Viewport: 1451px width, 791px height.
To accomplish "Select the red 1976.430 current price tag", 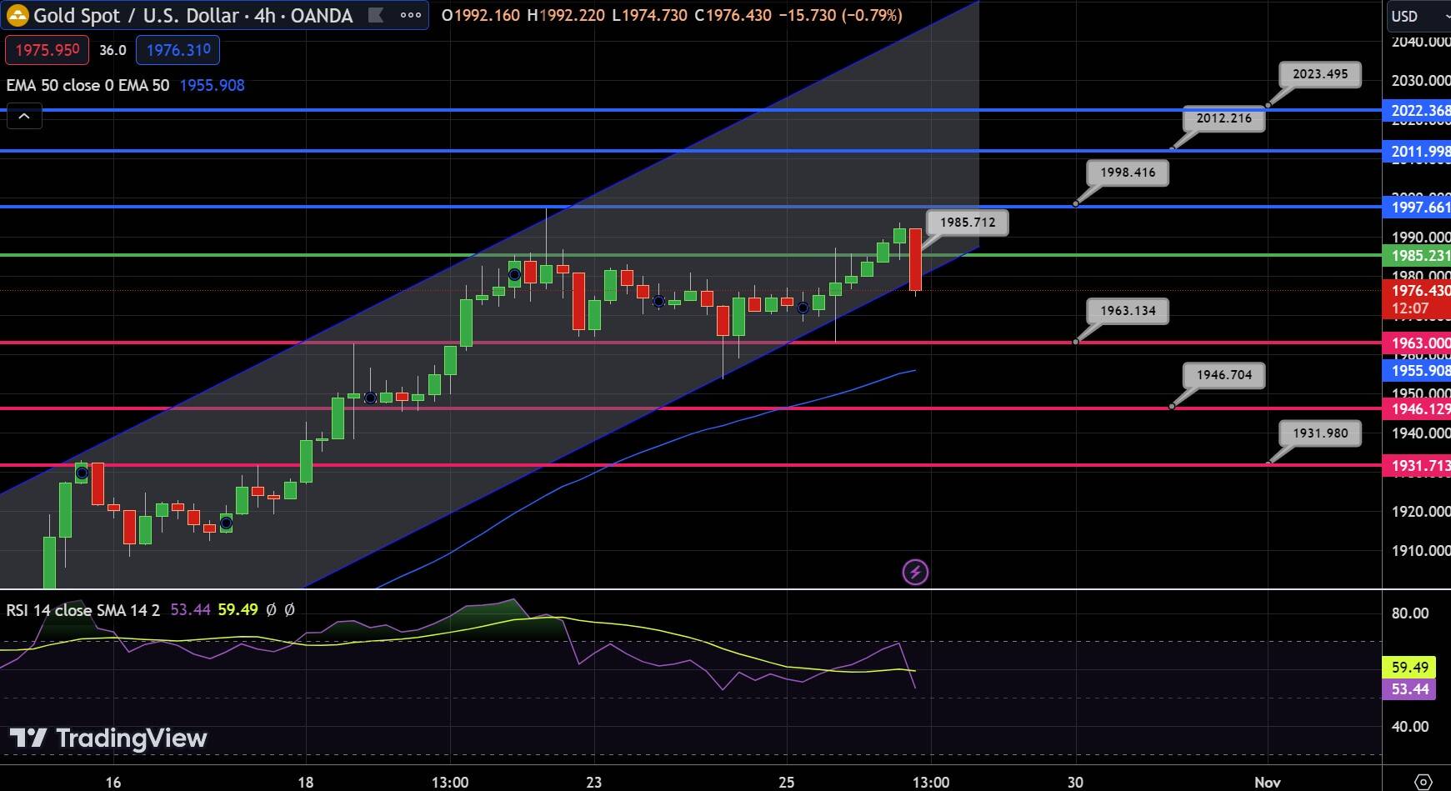I will click(1417, 299).
